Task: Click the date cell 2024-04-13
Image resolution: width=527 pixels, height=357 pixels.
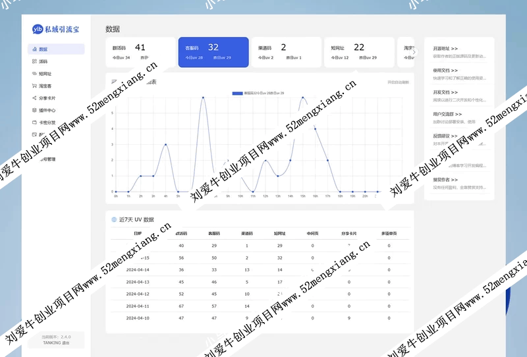Action: point(138,282)
